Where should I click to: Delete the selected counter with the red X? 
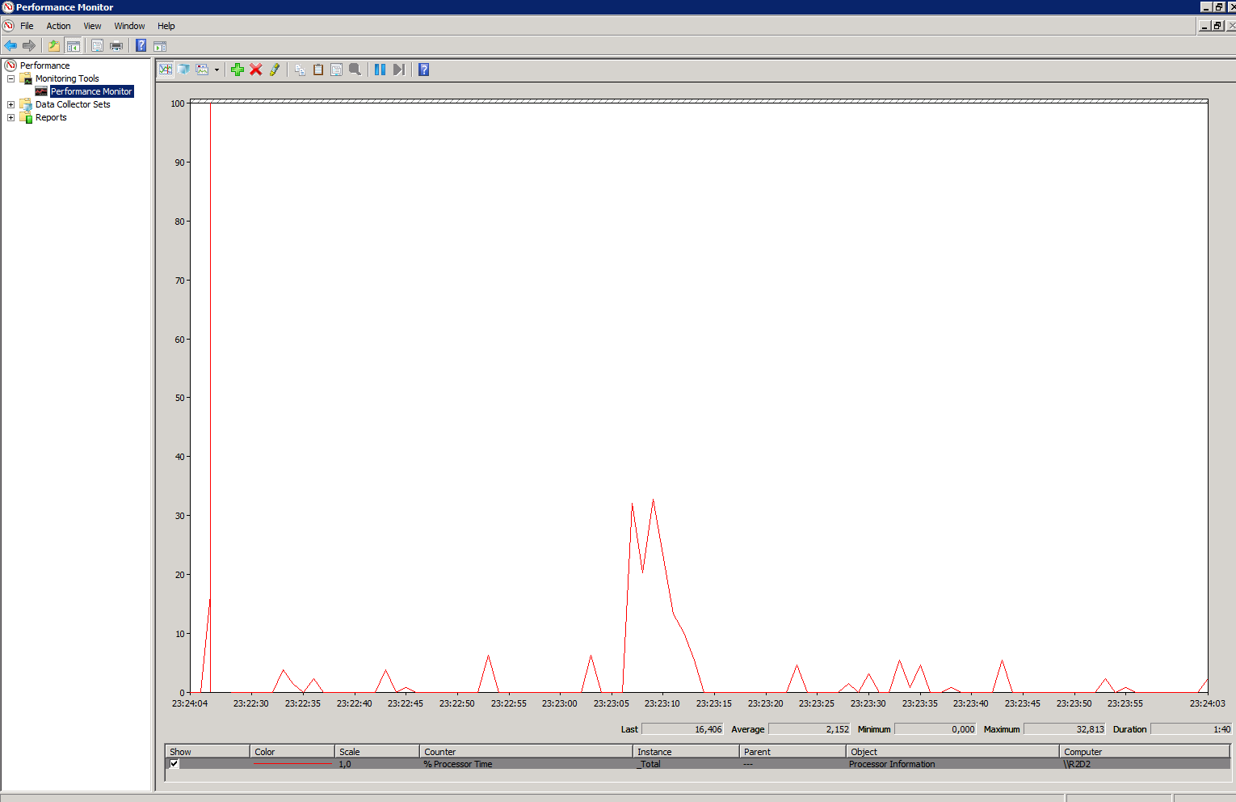(256, 70)
